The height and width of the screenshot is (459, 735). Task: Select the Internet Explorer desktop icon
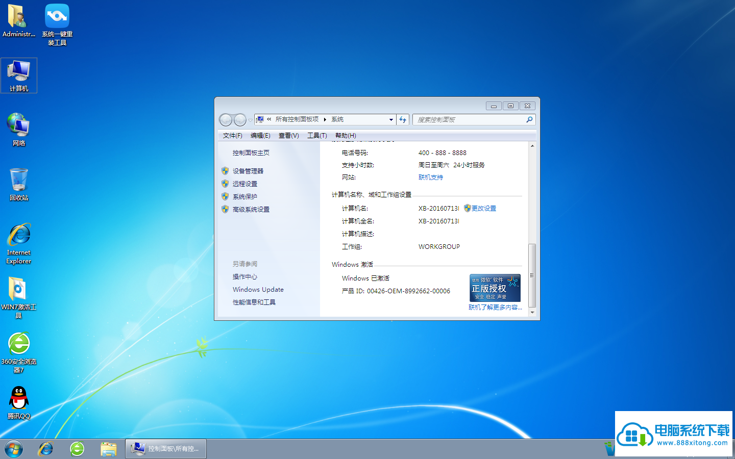pos(19,244)
